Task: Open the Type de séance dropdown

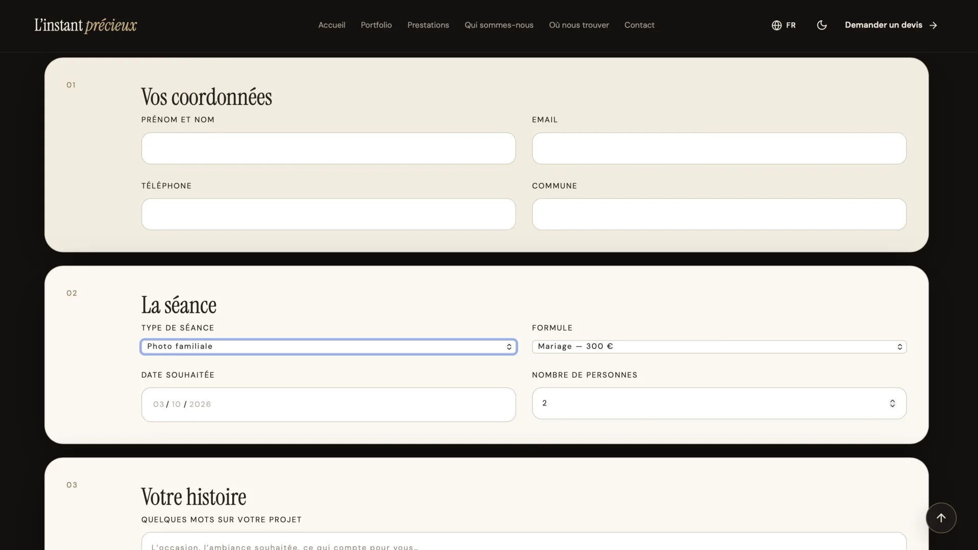Action: pyautogui.click(x=329, y=346)
